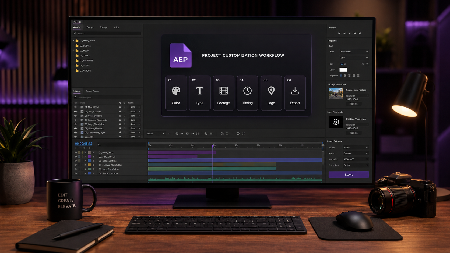This screenshot has height=253, width=450.
Task: Click the purple AEP file icon
Action: (x=181, y=55)
